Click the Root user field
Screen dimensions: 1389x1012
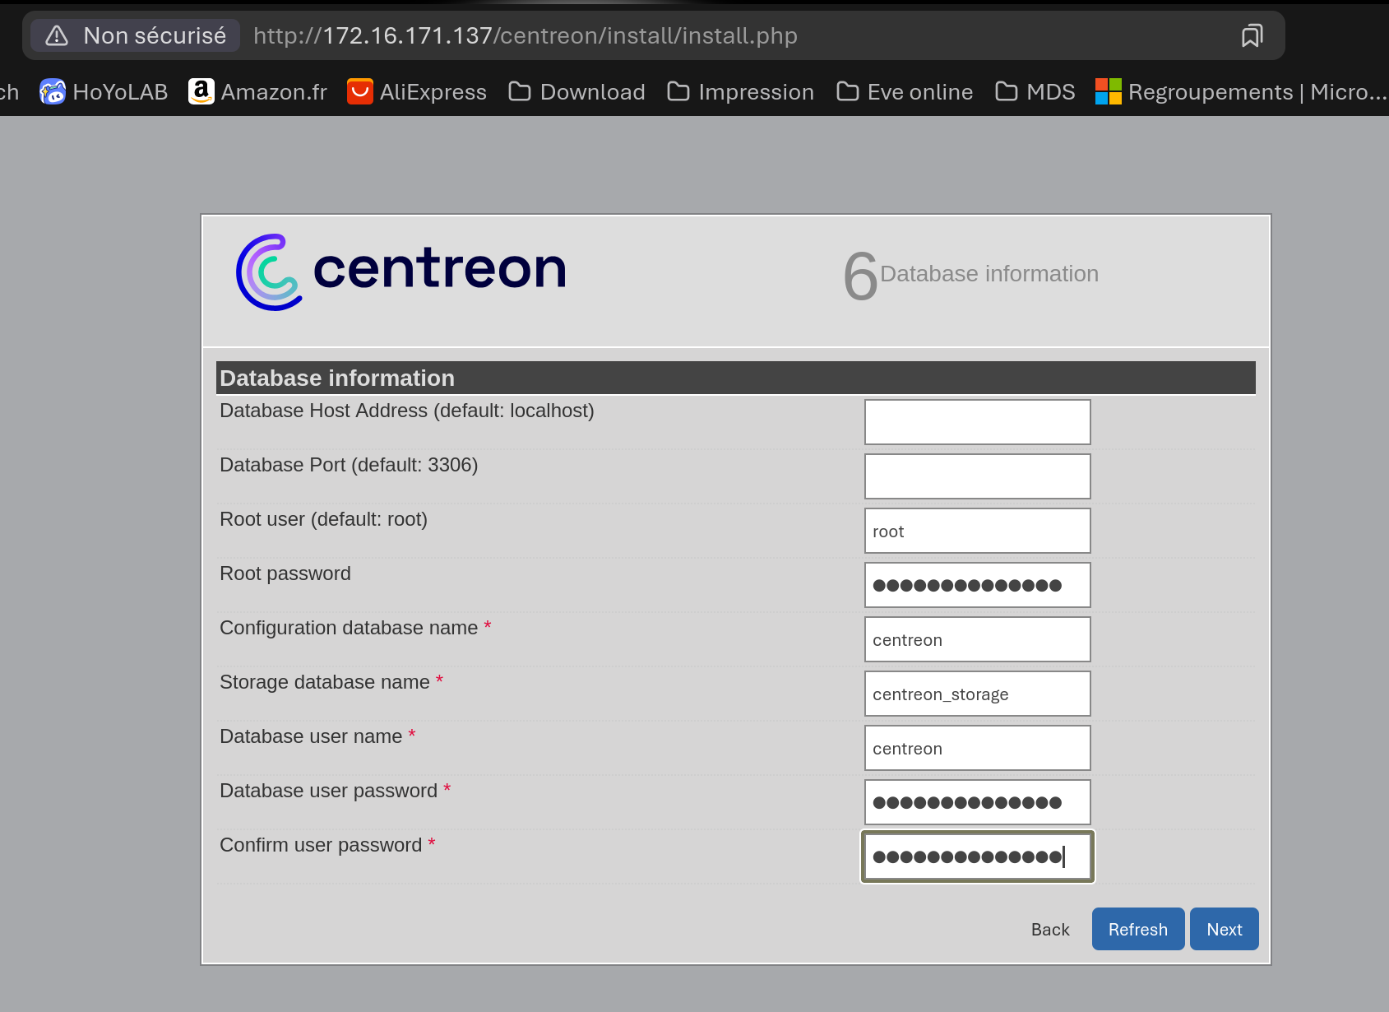point(977,531)
